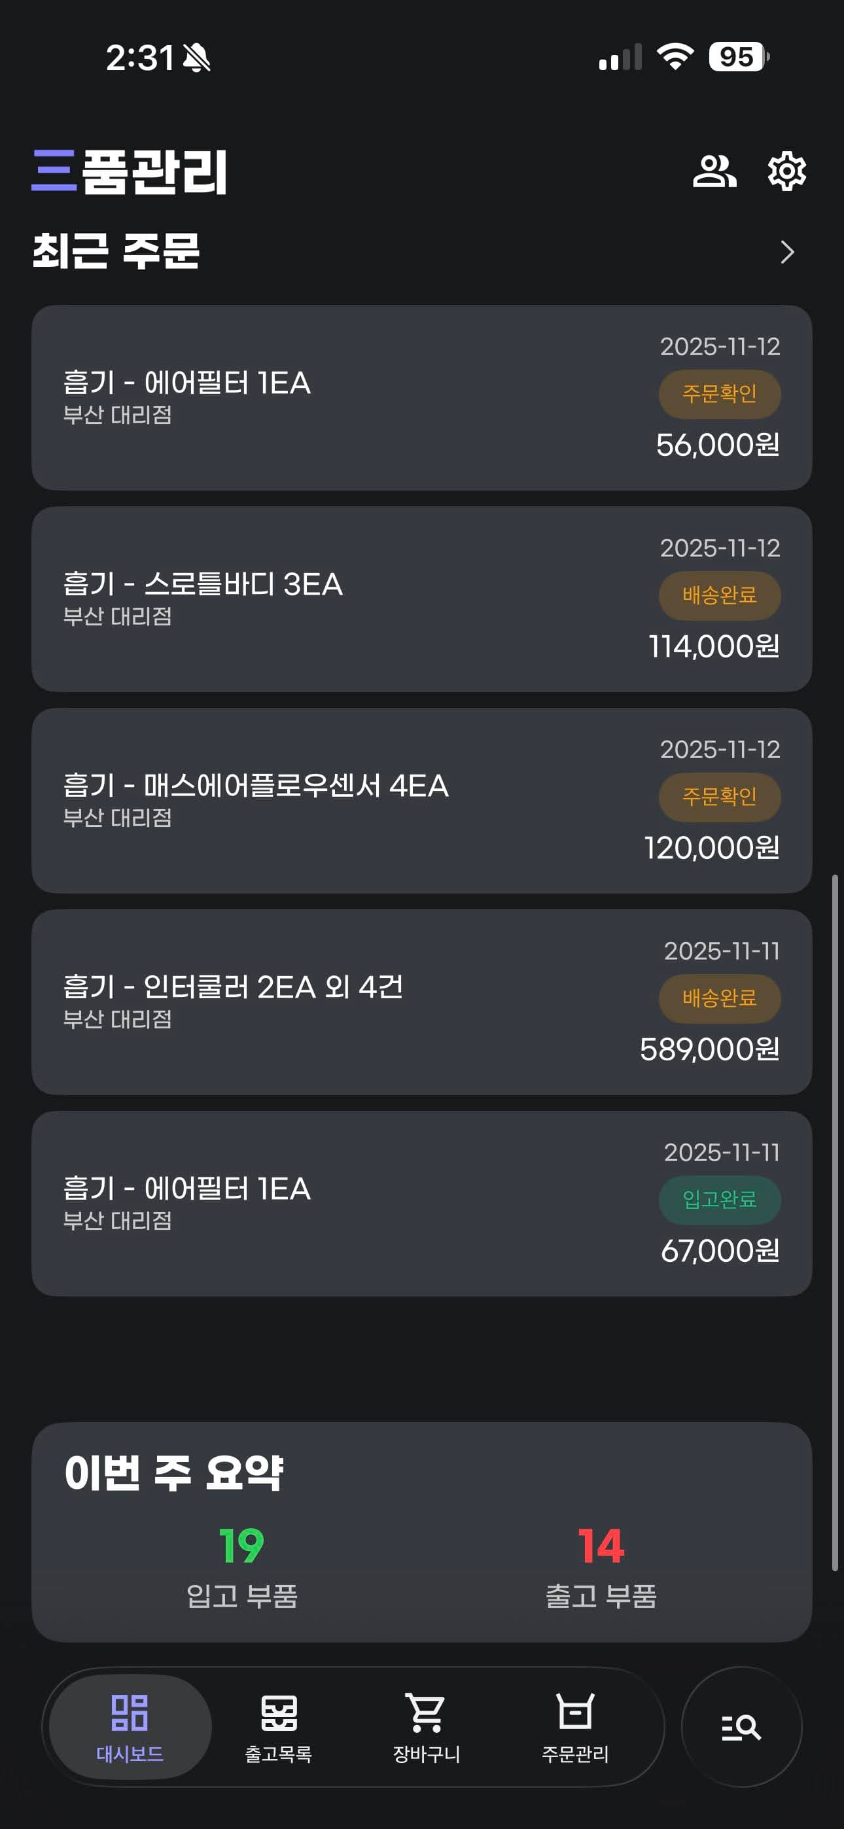Expand recent orders with the chevron arrow

click(786, 252)
